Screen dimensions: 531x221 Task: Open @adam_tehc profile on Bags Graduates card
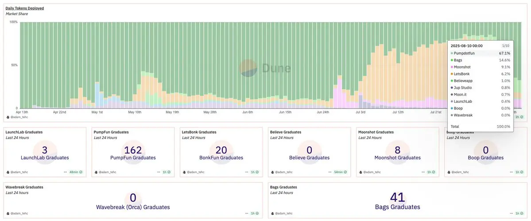281,214
